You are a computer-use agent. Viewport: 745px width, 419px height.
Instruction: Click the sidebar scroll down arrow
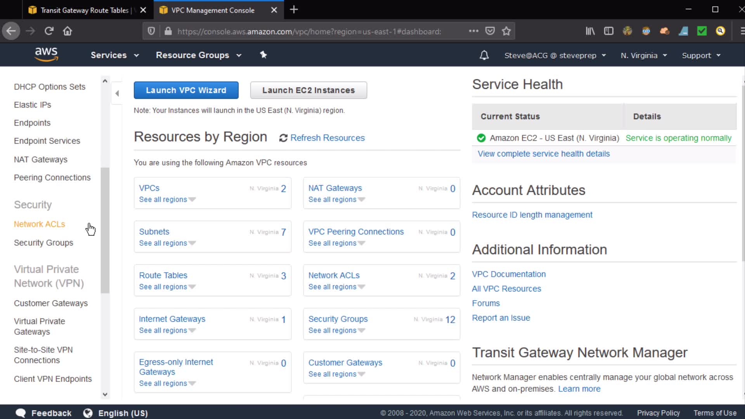click(x=105, y=394)
